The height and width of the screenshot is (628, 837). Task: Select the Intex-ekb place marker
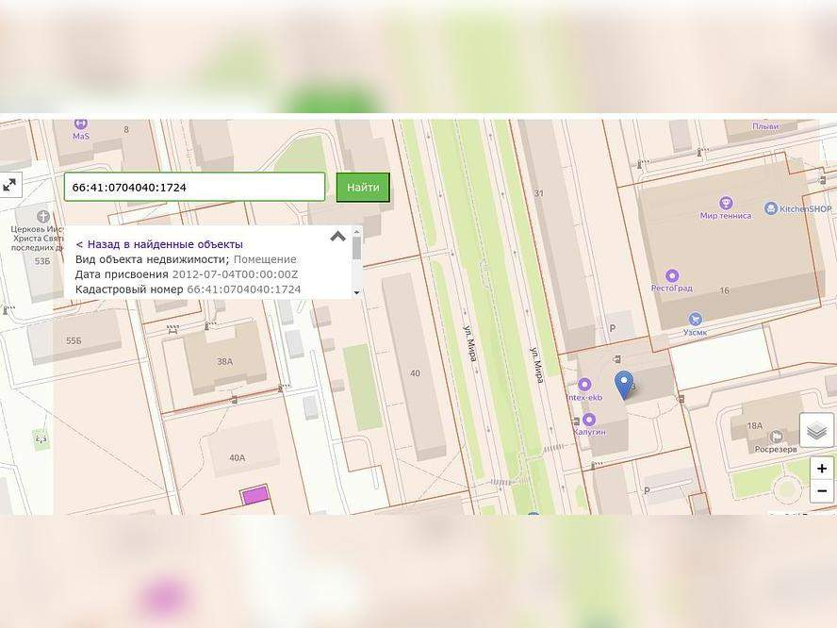point(584,385)
